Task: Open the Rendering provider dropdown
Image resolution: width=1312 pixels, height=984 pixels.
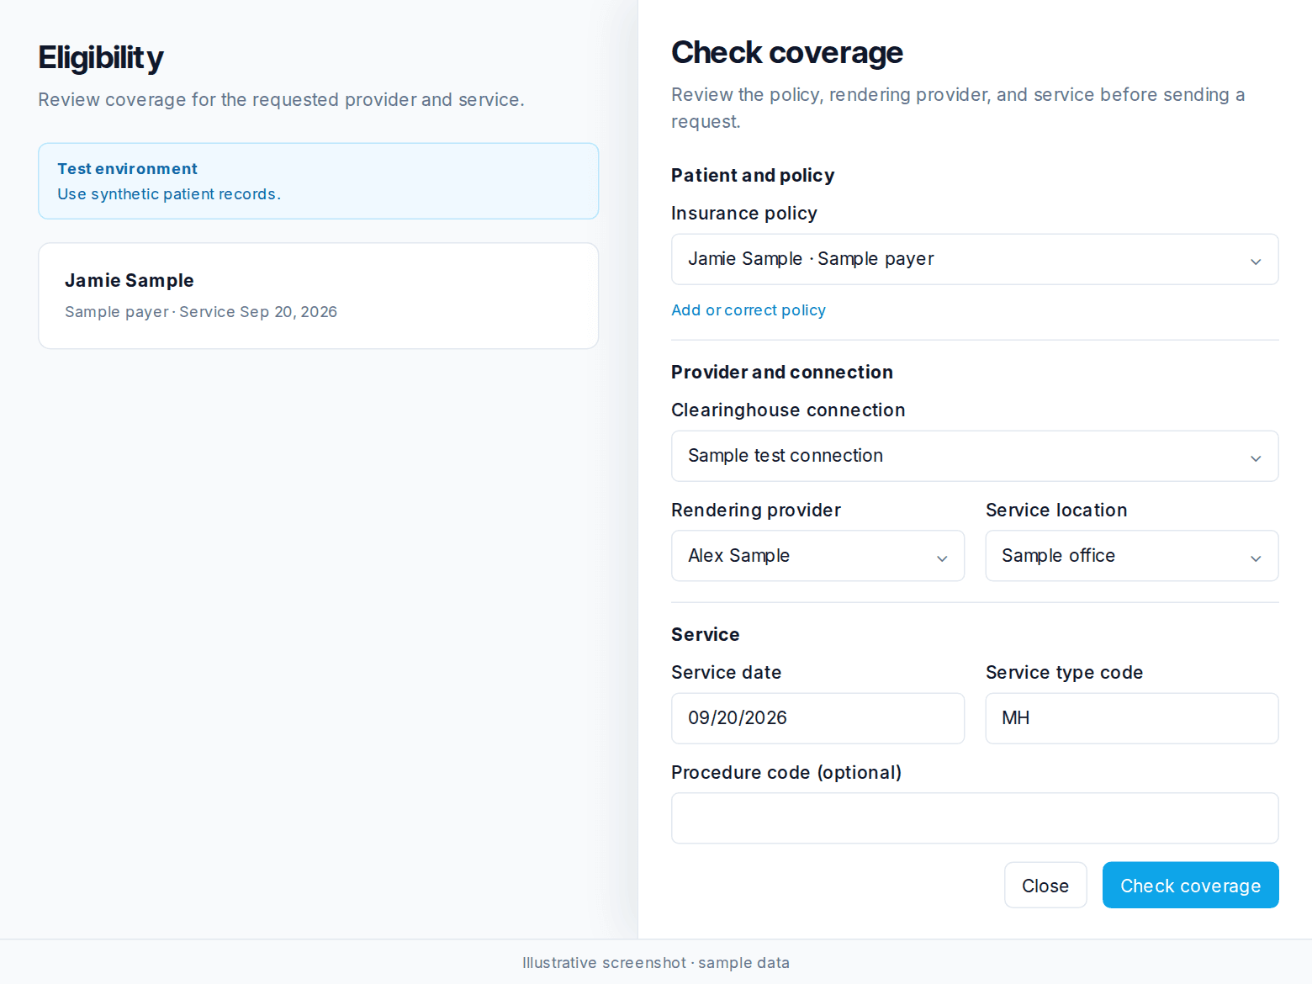Action: point(817,556)
